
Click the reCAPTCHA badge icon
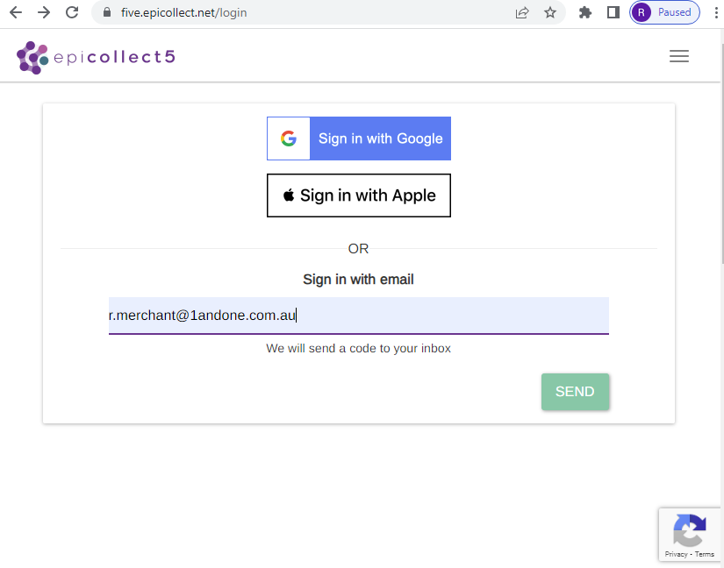[x=690, y=531]
